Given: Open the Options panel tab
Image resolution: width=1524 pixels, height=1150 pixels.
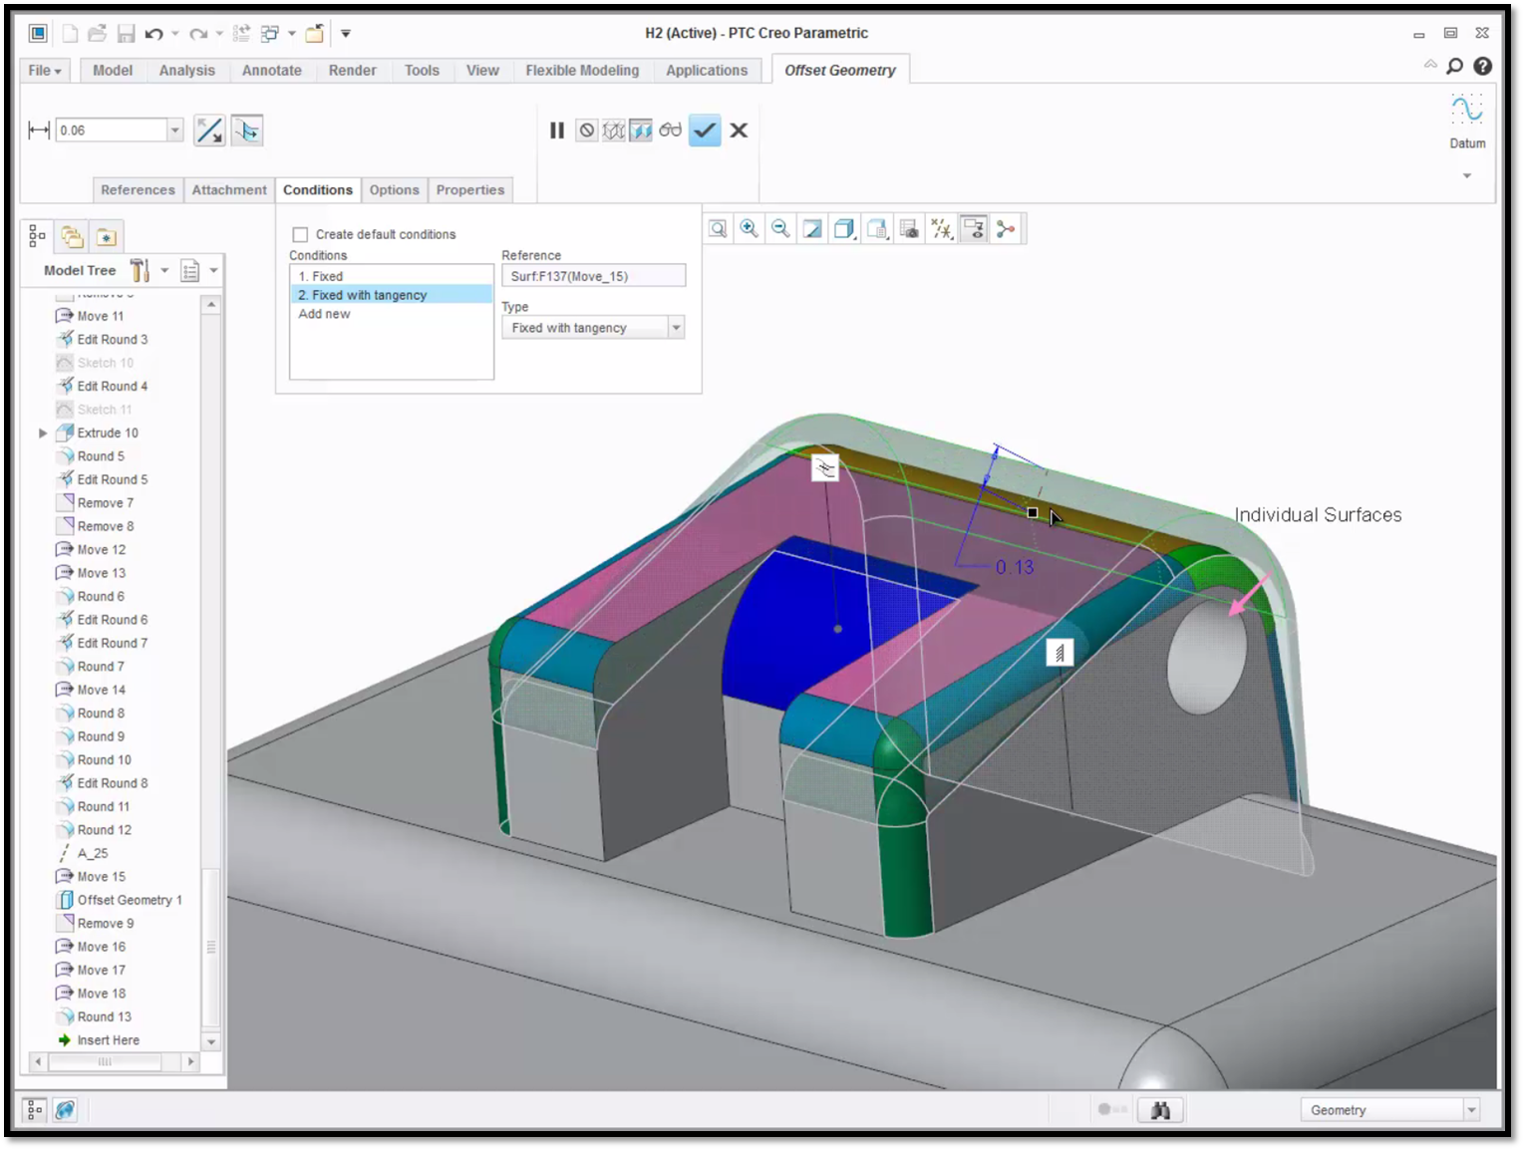Looking at the screenshot, I should tap(395, 190).
